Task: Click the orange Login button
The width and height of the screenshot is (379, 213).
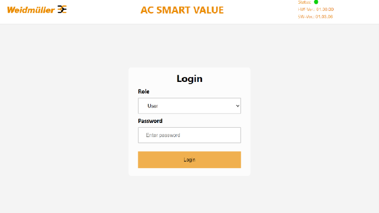Action: [189, 159]
